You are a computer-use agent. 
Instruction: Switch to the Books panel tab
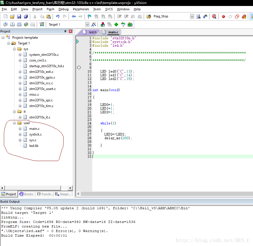coord(26,194)
